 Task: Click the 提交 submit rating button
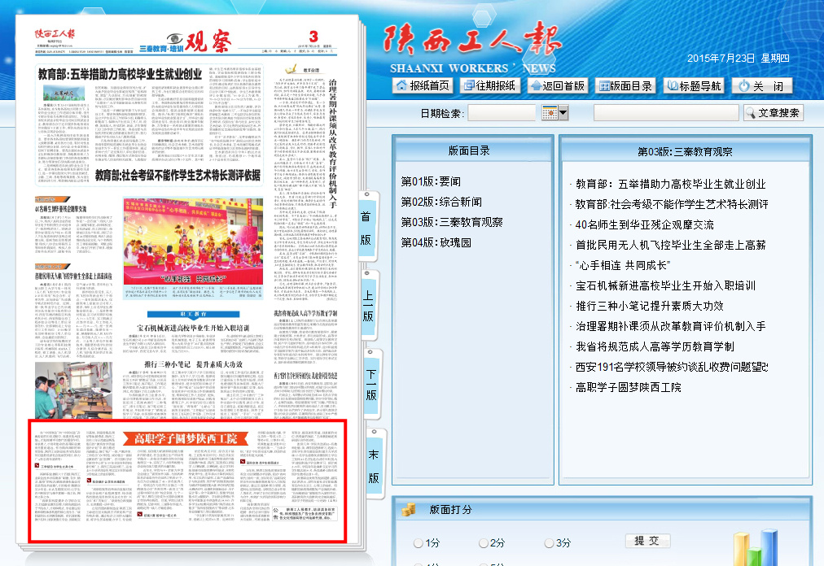[646, 541]
